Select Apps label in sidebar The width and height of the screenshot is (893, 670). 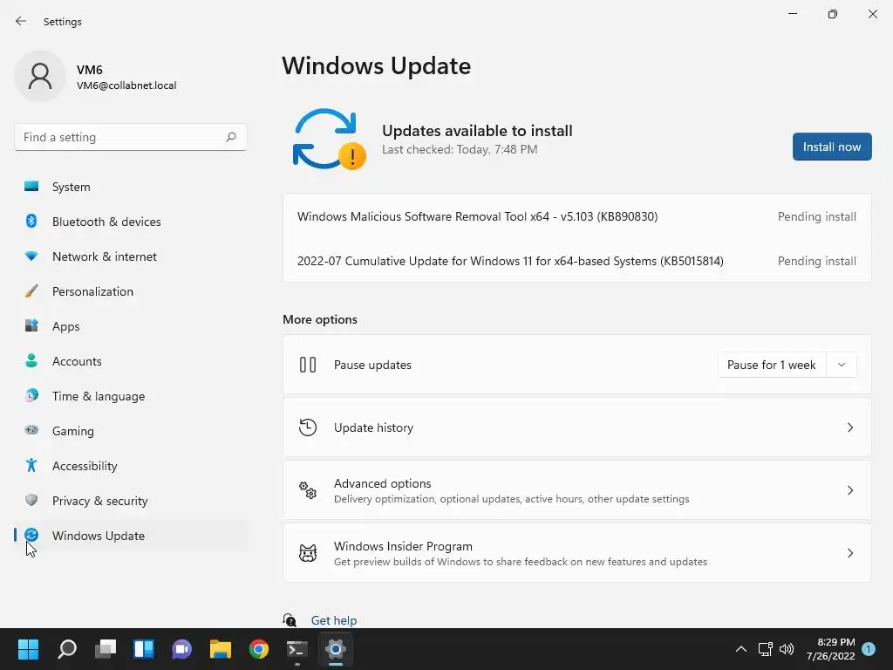[x=66, y=326]
